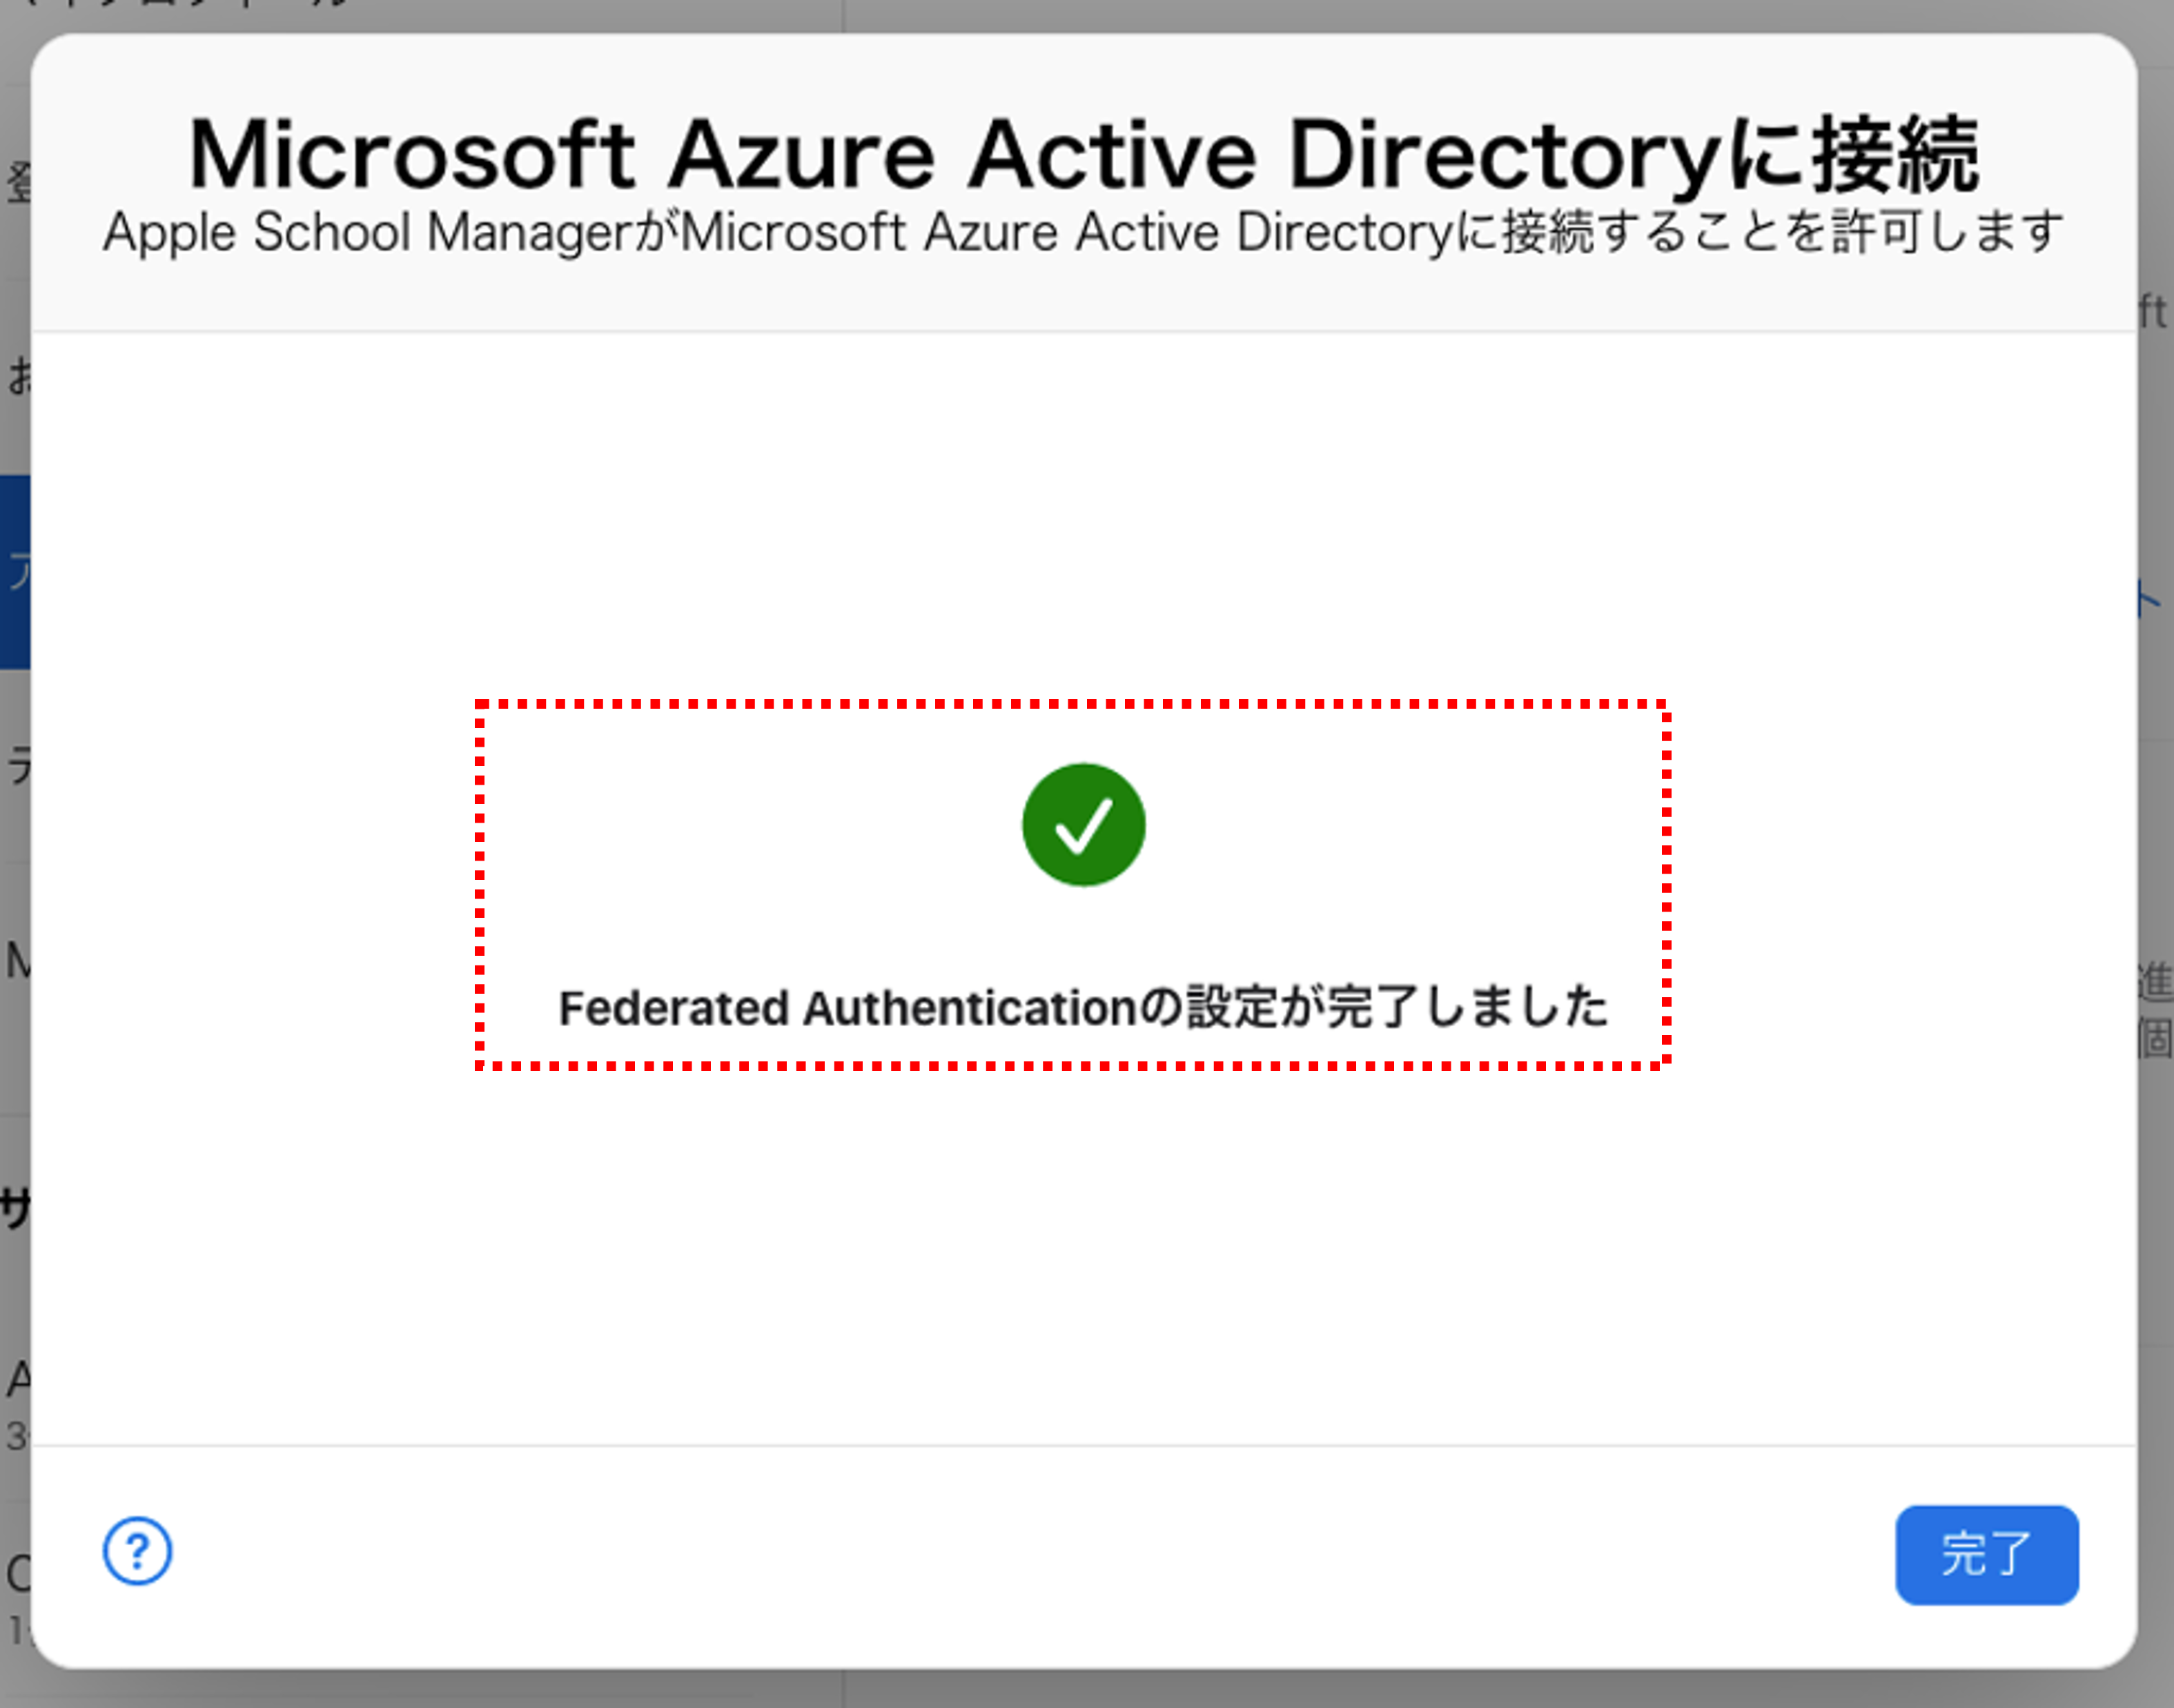Select the dimmed sidebar entry starting with "A"

(16, 1380)
